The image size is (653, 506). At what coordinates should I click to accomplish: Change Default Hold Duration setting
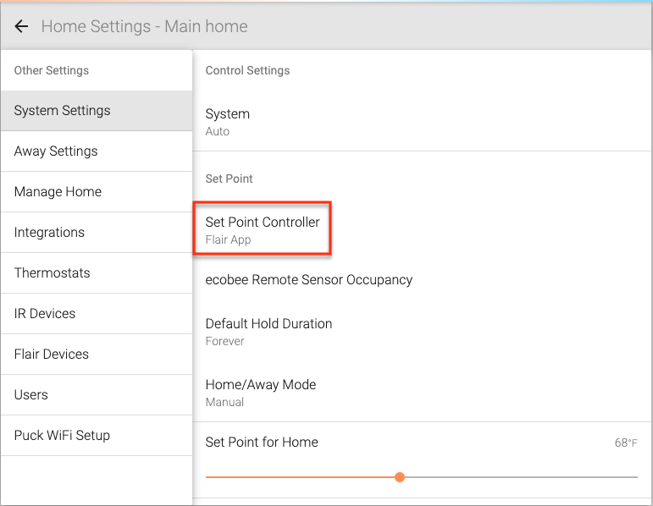(423, 332)
